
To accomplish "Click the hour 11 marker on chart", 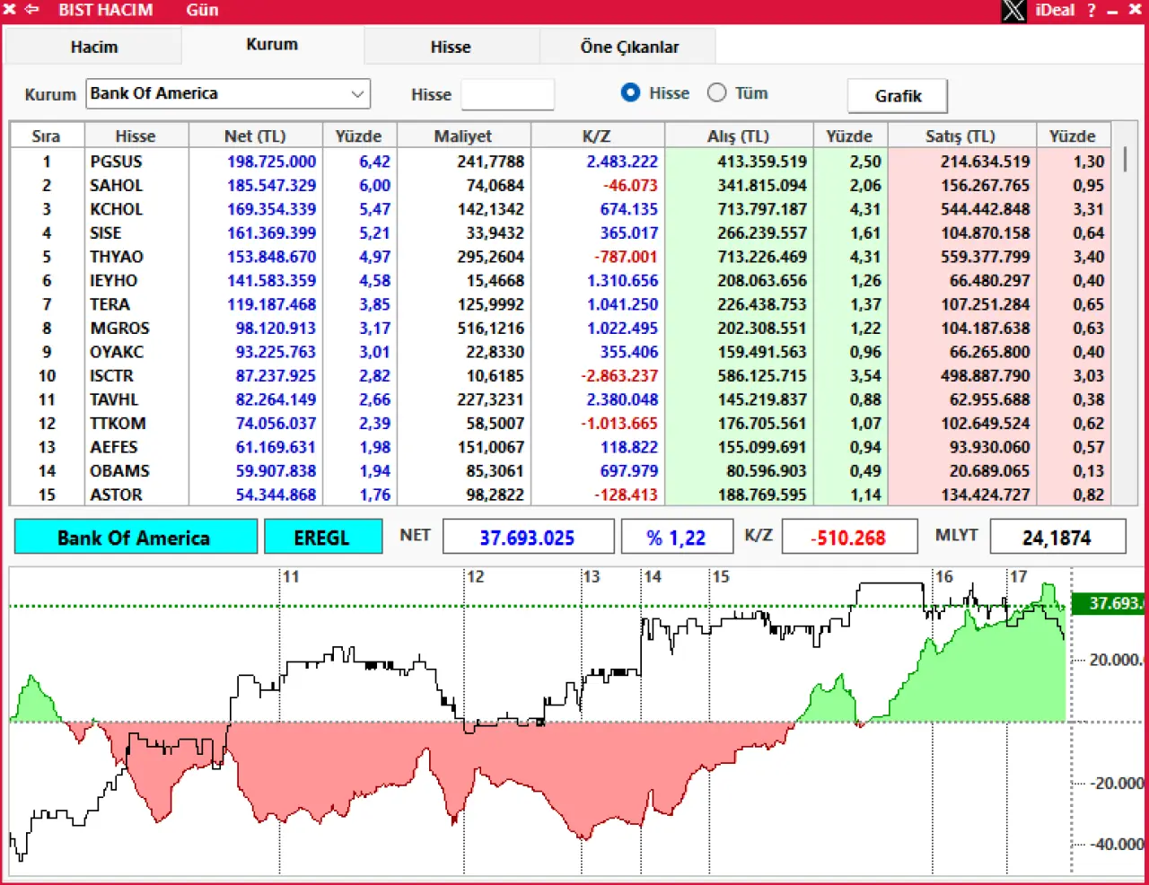I will pos(291,577).
